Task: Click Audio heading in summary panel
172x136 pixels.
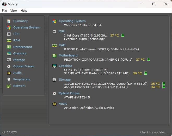Action: coord(63,104)
